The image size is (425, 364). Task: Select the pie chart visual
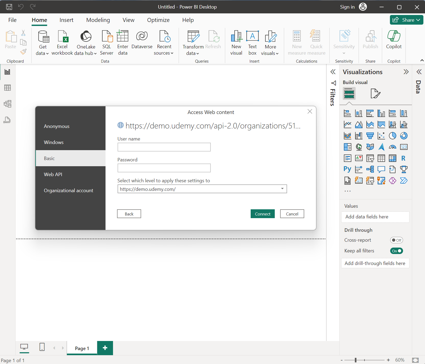392,136
